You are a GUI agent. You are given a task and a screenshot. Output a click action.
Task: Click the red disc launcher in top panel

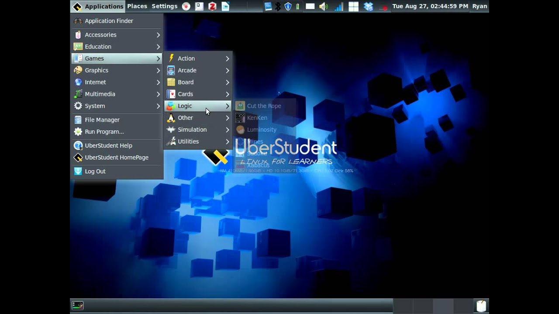186,6
